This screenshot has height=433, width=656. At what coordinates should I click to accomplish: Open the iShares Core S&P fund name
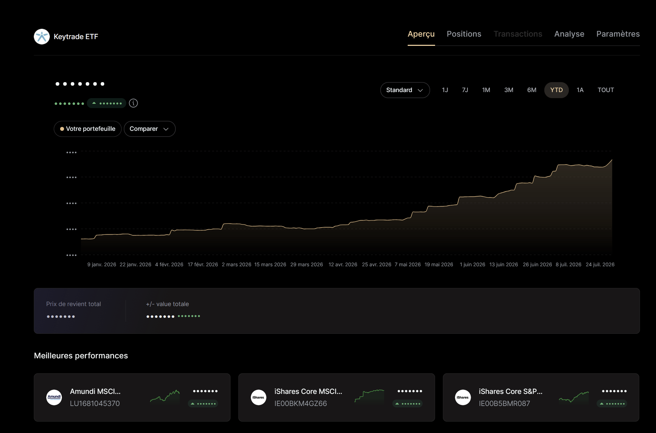tap(511, 391)
